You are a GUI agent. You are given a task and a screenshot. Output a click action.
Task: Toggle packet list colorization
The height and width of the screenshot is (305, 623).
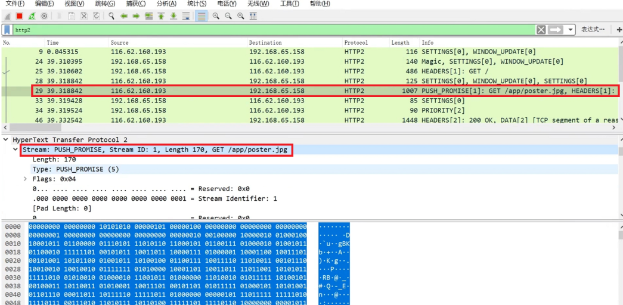(202, 16)
